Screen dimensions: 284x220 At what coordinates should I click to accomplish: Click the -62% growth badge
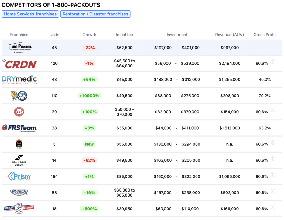(89, 160)
